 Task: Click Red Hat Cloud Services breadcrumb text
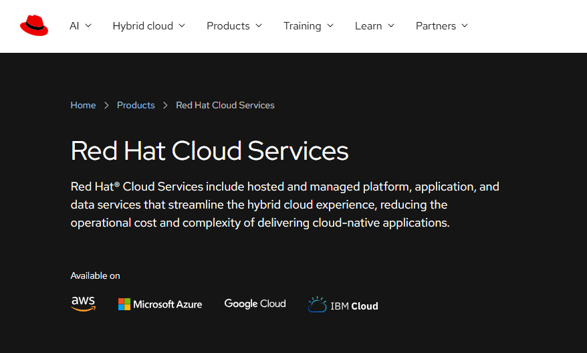pyautogui.click(x=225, y=105)
